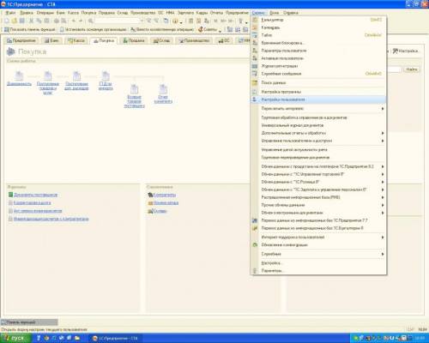Switch to the Предприятие tab
Viewport: 429px width, 343px height.
(21, 40)
